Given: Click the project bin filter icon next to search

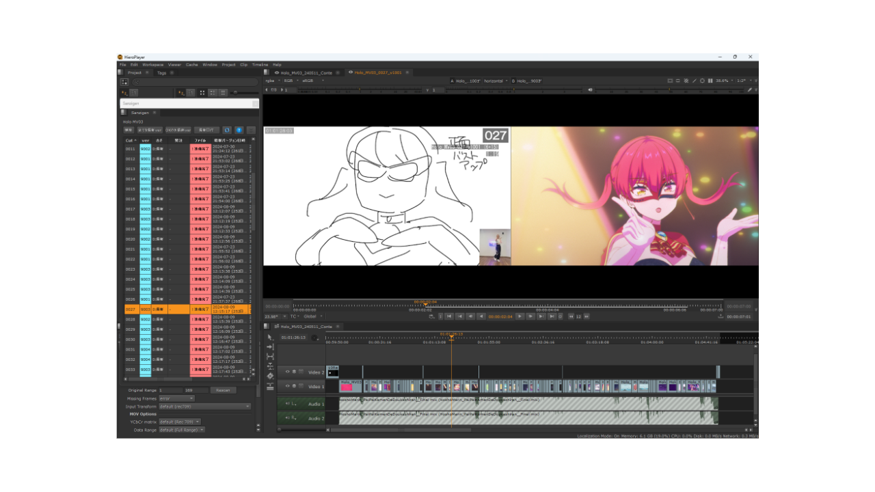Looking at the screenshot, I should 124,82.
